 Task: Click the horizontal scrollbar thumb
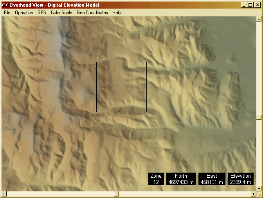click(x=116, y=194)
